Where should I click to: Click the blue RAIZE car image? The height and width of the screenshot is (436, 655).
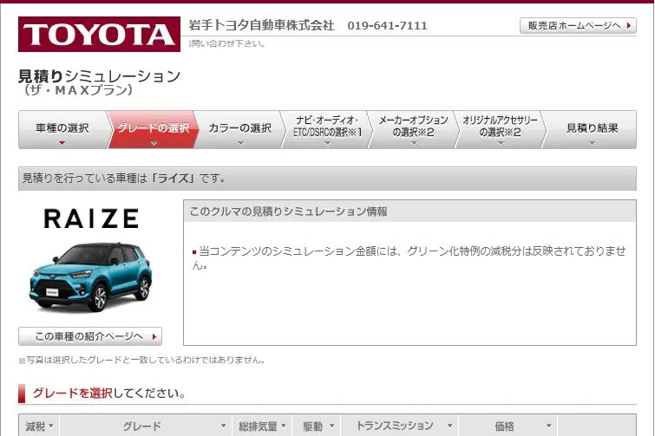coord(90,277)
